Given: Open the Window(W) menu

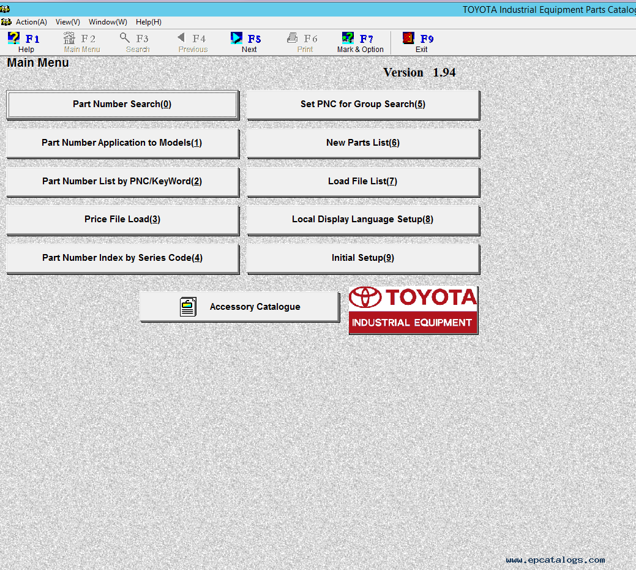Looking at the screenshot, I should pos(108,22).
